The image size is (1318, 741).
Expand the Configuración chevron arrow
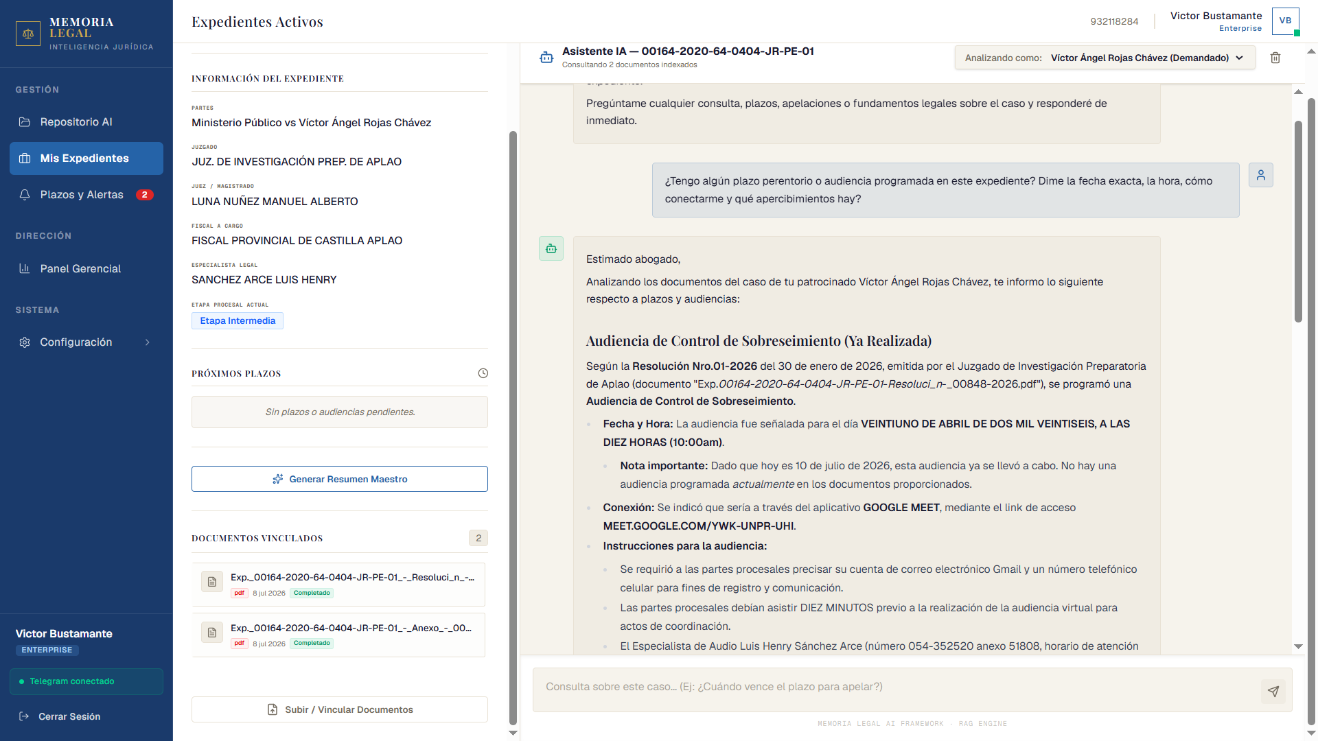148,342
